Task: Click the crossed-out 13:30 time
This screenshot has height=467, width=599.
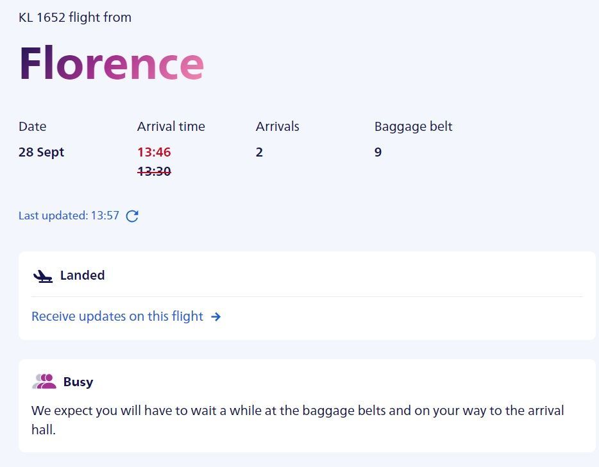Action: 154,171
